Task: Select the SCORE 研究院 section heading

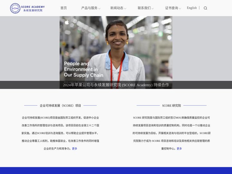Action: pyautogui.click(x=171, y=106)
